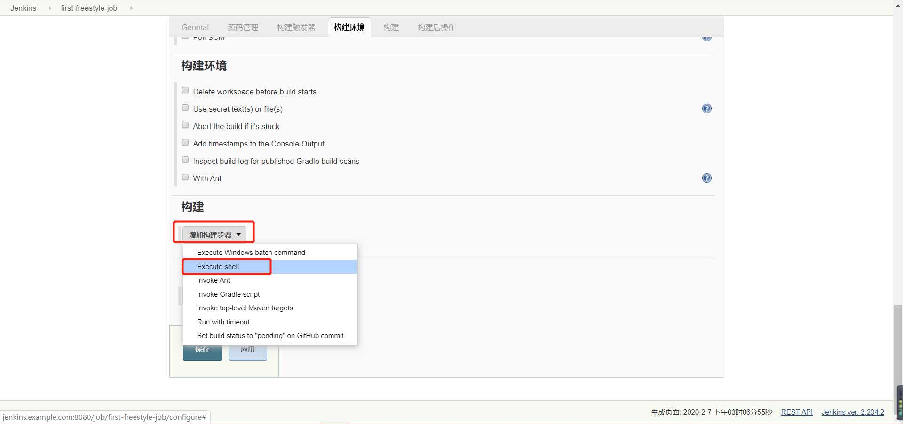Select Invoke Gradle script

[x=270, y=294]
